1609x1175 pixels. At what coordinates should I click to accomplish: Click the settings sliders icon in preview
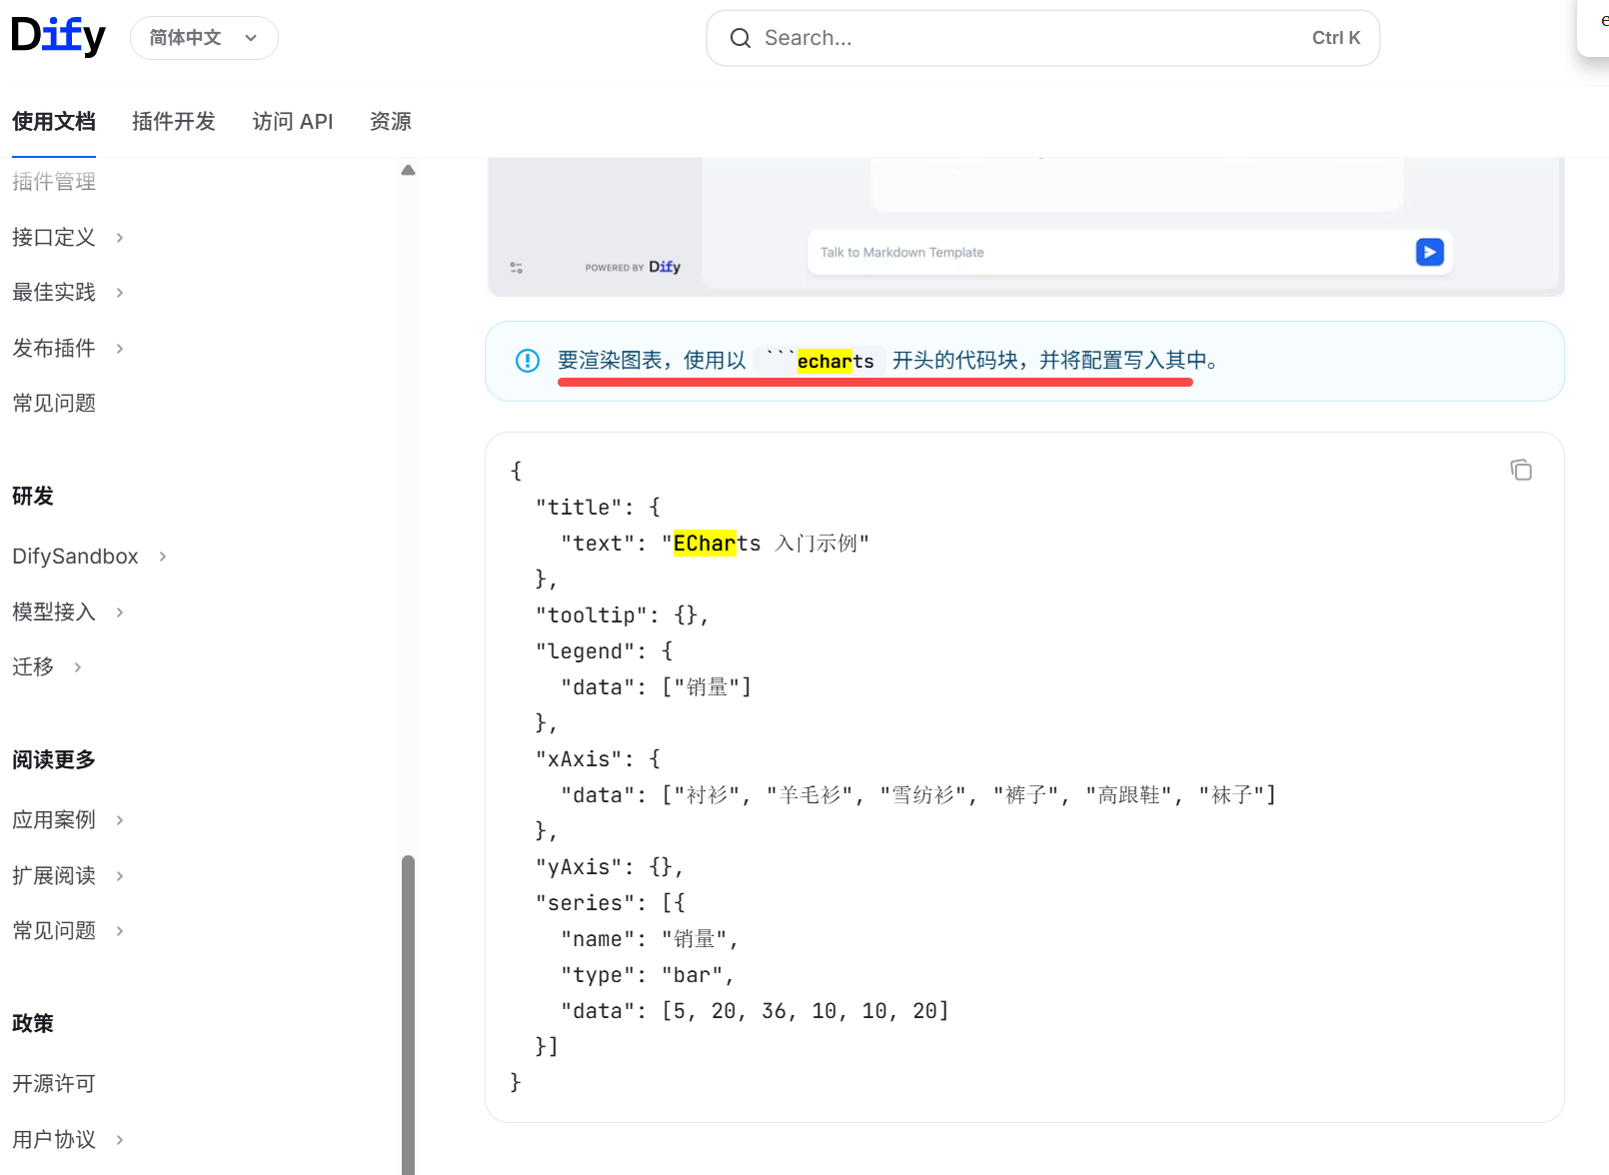tap(517, 268)
